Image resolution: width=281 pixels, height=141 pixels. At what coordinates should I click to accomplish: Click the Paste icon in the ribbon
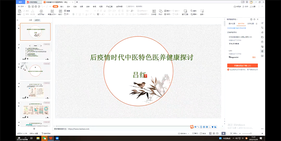click(x=19, y=11)
